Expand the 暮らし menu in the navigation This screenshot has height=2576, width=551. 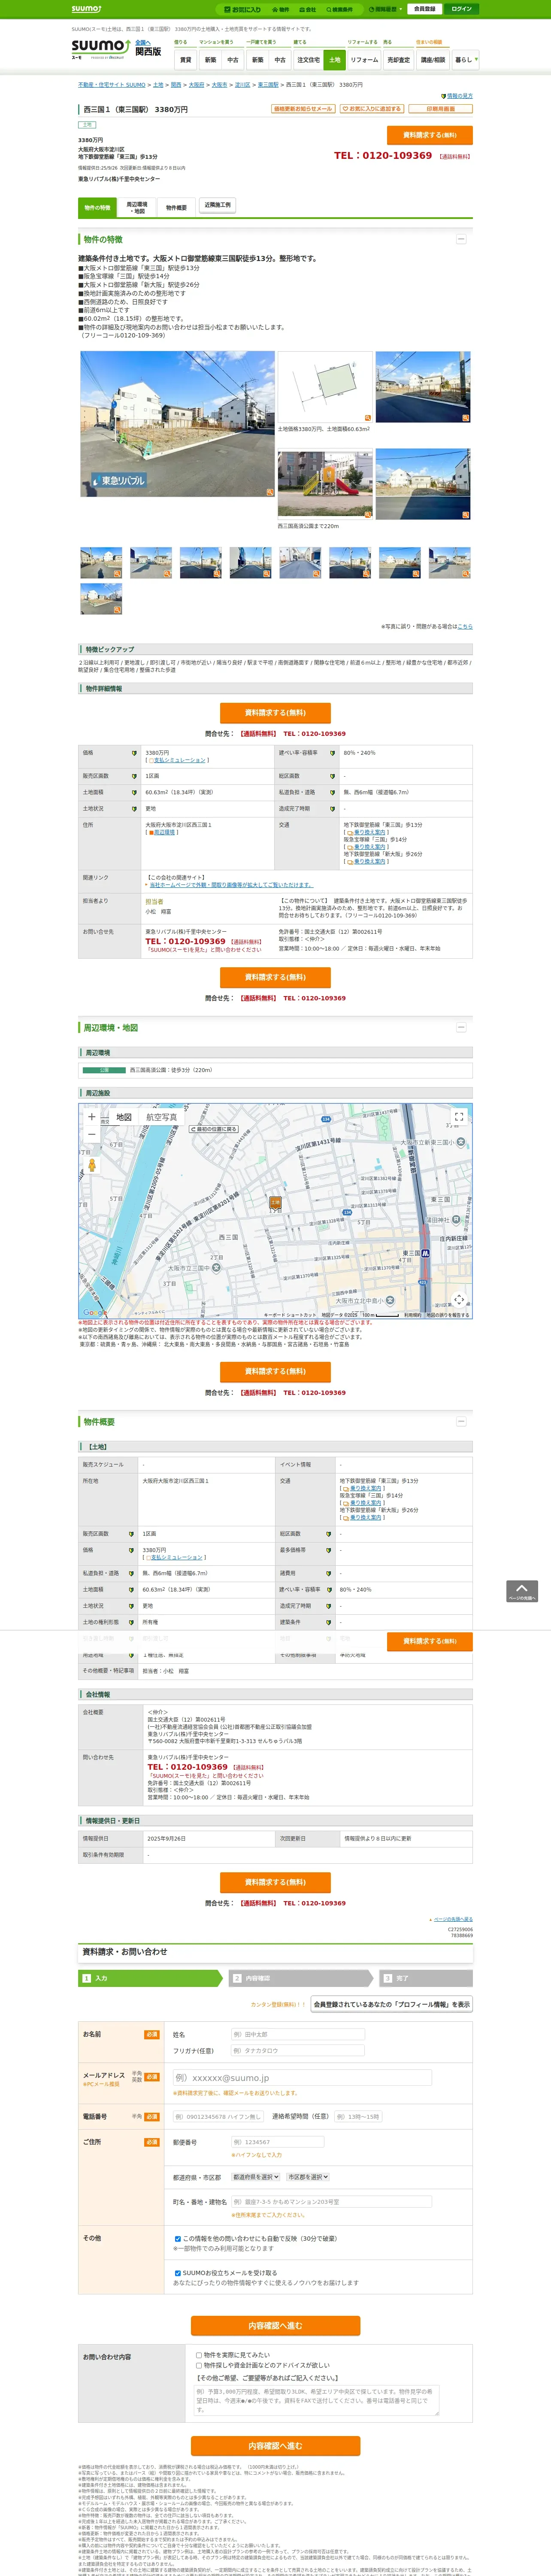(465, 60)
